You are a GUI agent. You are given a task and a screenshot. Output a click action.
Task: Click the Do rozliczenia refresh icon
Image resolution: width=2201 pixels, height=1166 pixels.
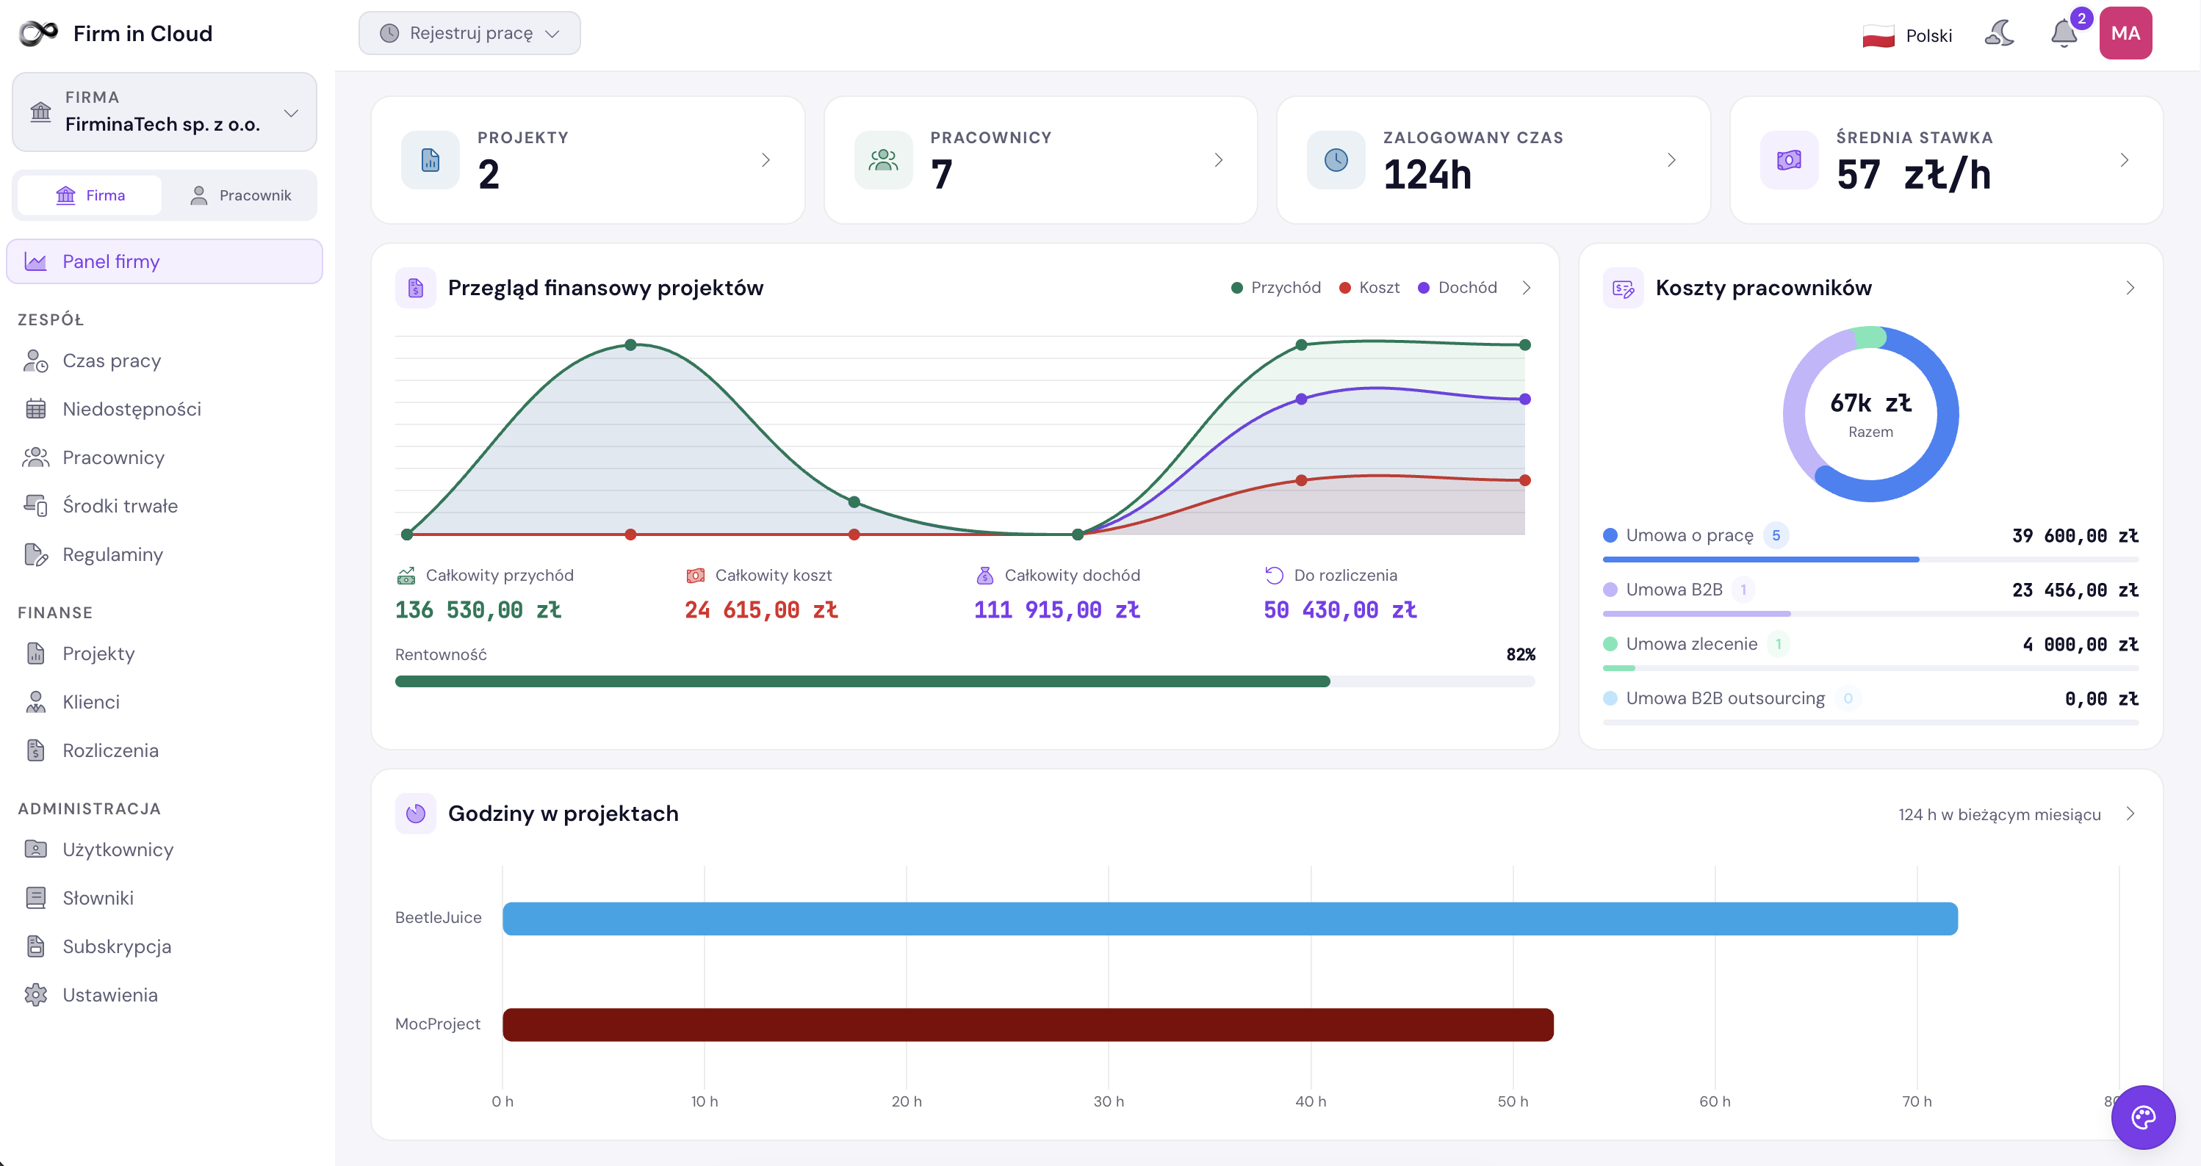tap(1274, 576)
